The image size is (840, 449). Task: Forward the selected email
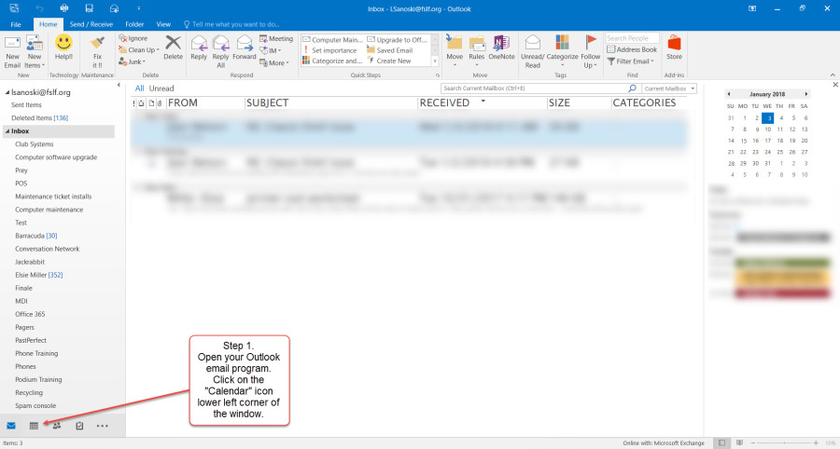click(x=245, y=48)
